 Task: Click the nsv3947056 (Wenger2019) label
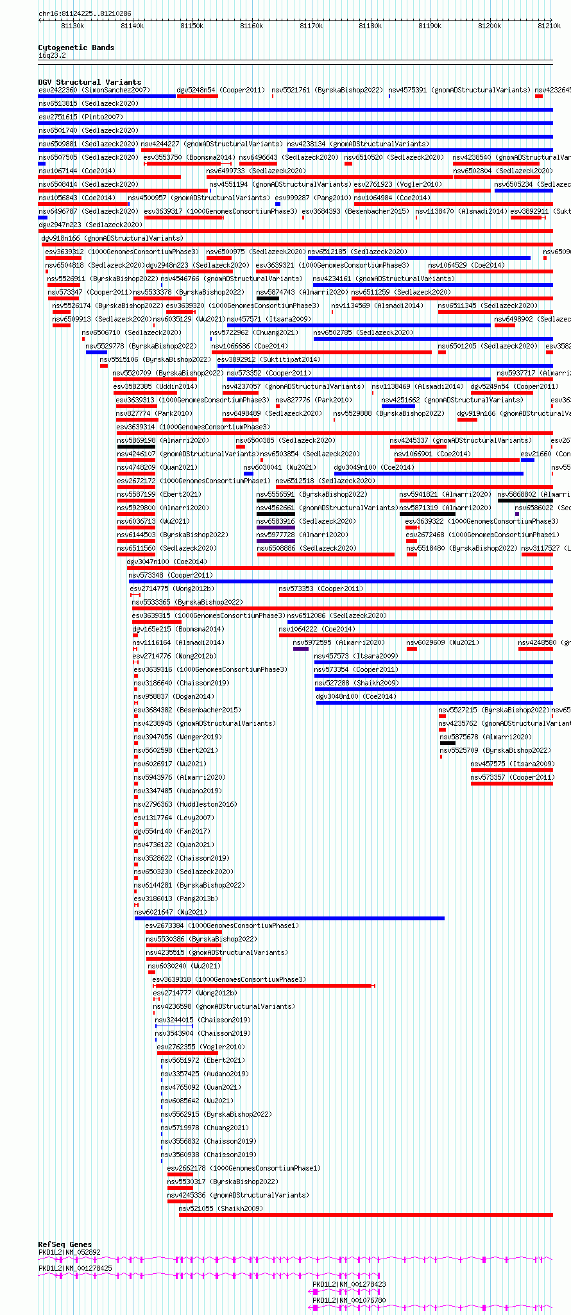[x=178, y=737]
